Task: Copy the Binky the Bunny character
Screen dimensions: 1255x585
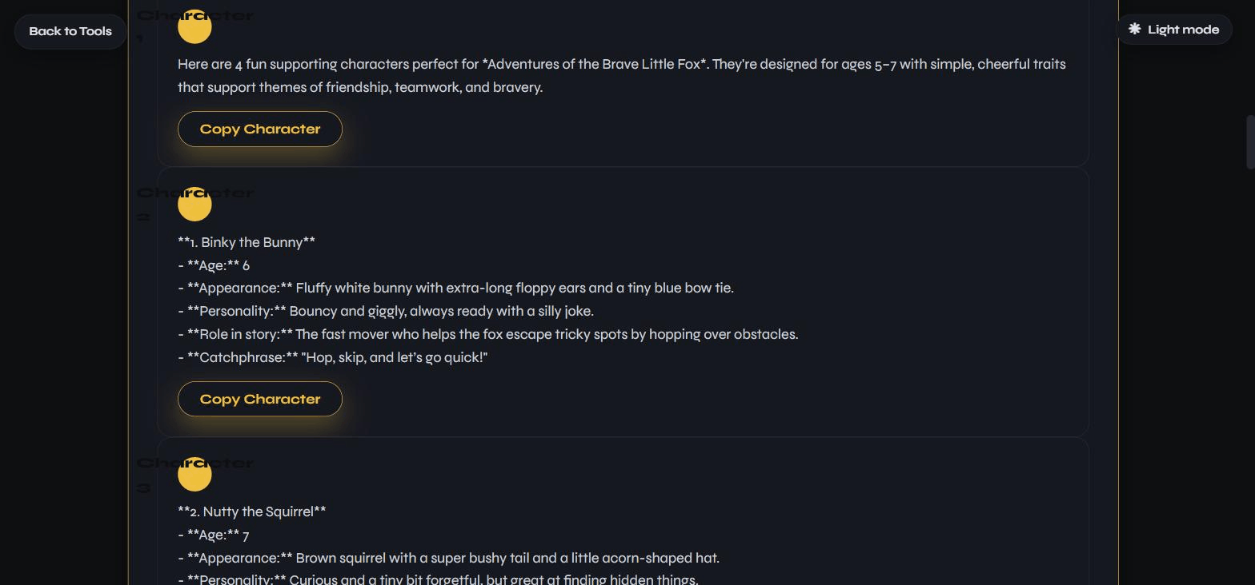Action: 260,399
